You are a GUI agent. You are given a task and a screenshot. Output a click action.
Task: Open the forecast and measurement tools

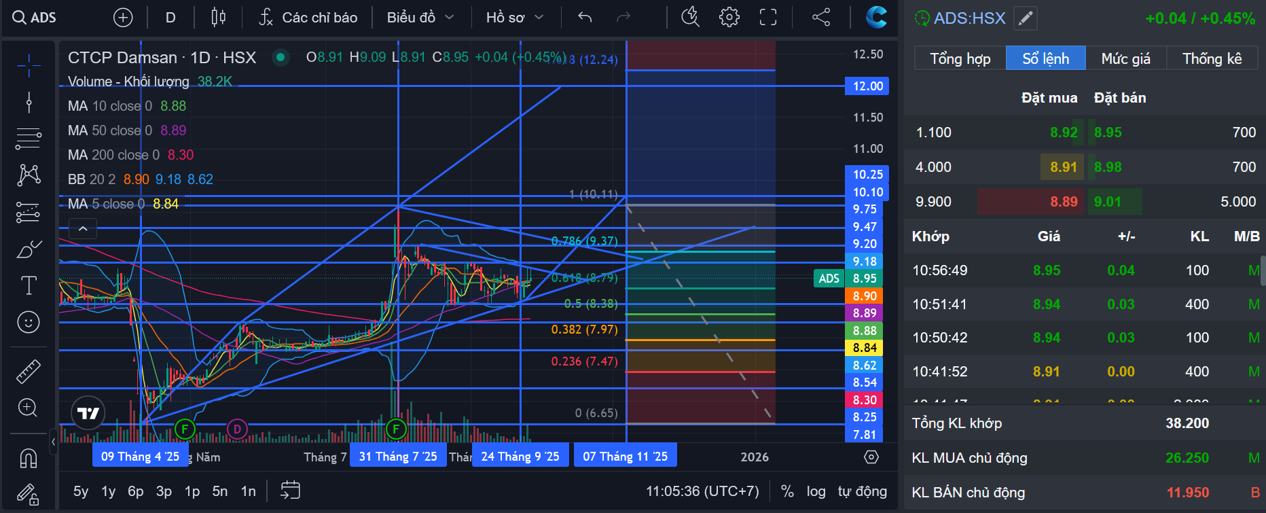(29, 213)
